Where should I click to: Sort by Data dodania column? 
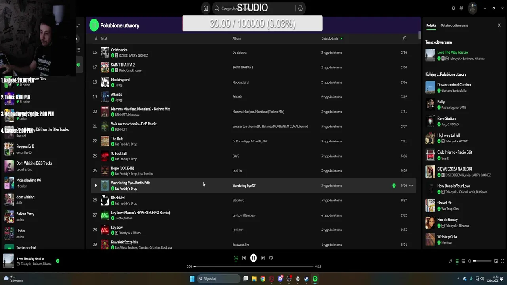click(x=332, y=38)
